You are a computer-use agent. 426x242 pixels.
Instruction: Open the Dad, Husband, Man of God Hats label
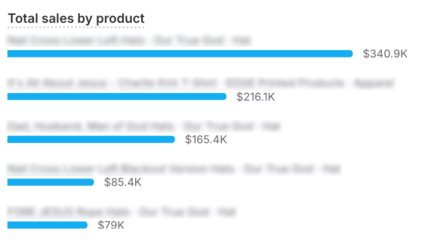point(144,126)
